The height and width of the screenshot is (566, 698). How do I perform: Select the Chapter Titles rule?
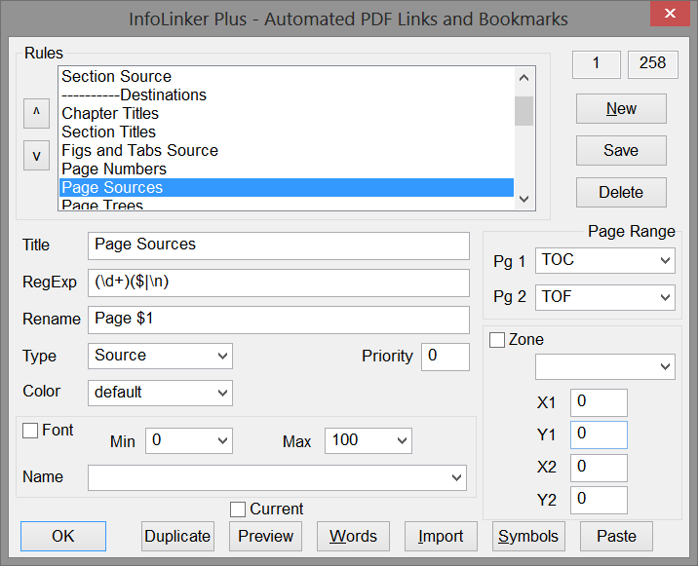tap(287, 113)
